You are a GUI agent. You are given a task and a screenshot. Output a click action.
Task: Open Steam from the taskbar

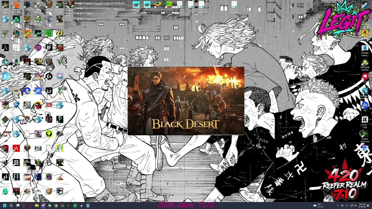81,206
